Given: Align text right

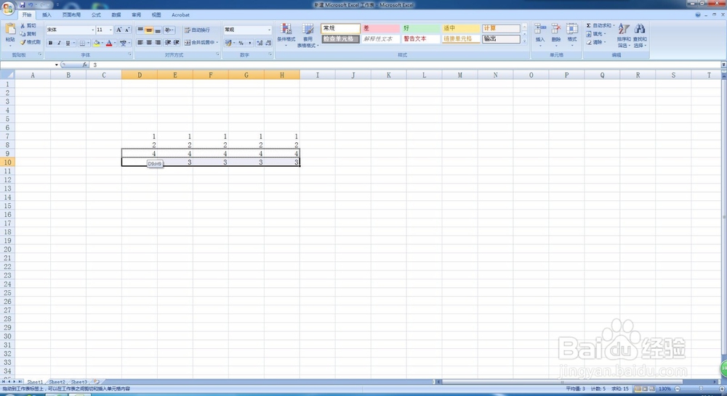Looking at the screenshot, I should pos(158,43).
